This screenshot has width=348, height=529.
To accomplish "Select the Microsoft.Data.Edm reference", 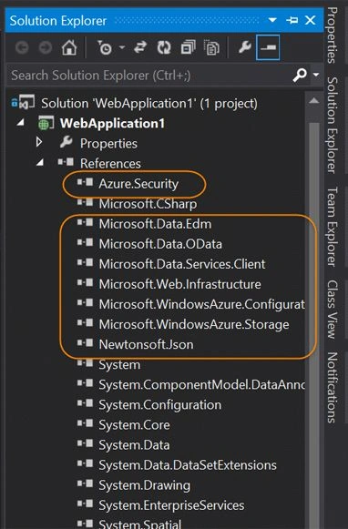I will pos(155,224).
